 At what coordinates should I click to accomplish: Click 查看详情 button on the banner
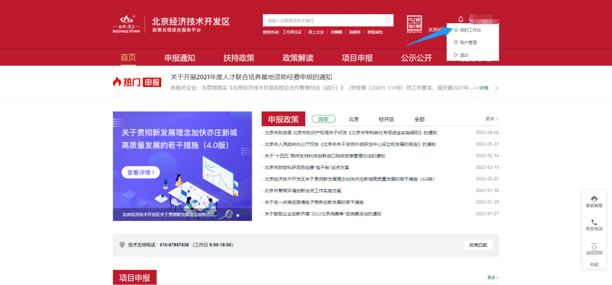click(141, 172)
